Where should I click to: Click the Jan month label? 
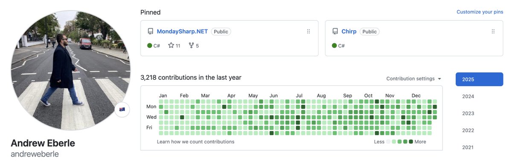coord(163,95)
